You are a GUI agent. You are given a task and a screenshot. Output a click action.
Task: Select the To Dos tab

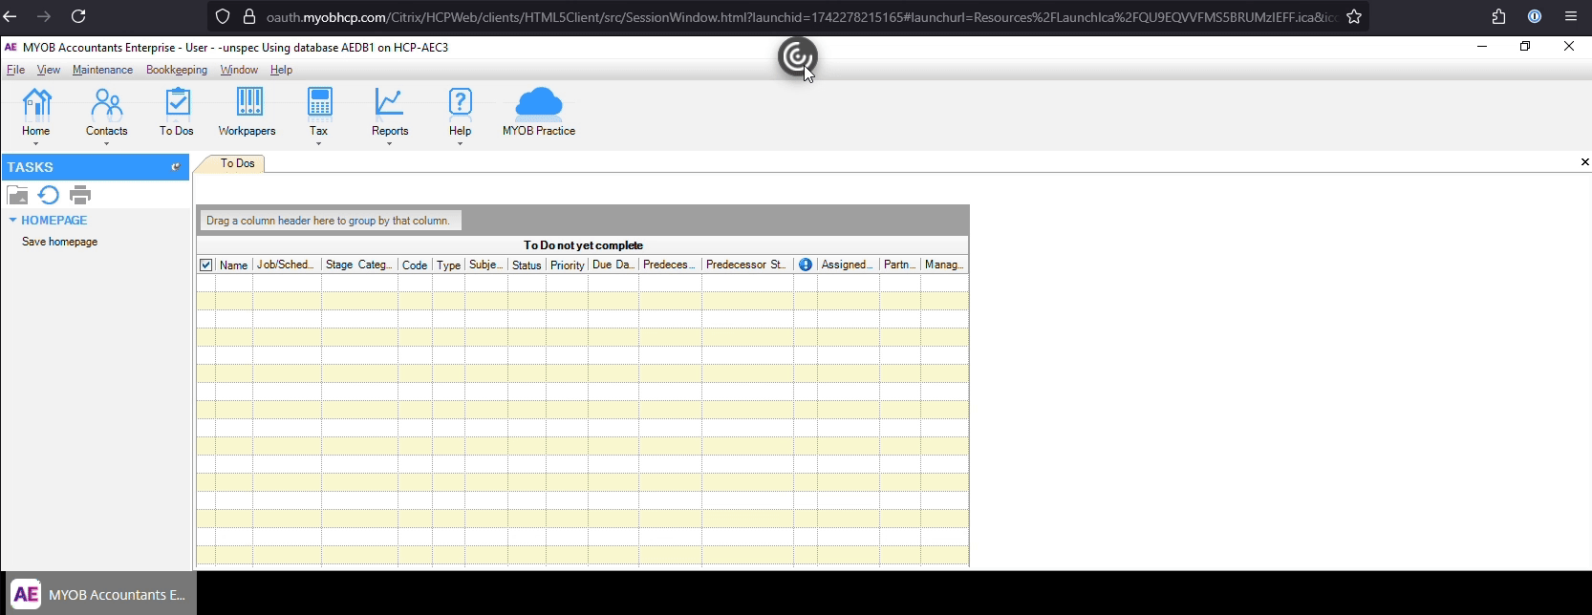click(x=237, y=163)
